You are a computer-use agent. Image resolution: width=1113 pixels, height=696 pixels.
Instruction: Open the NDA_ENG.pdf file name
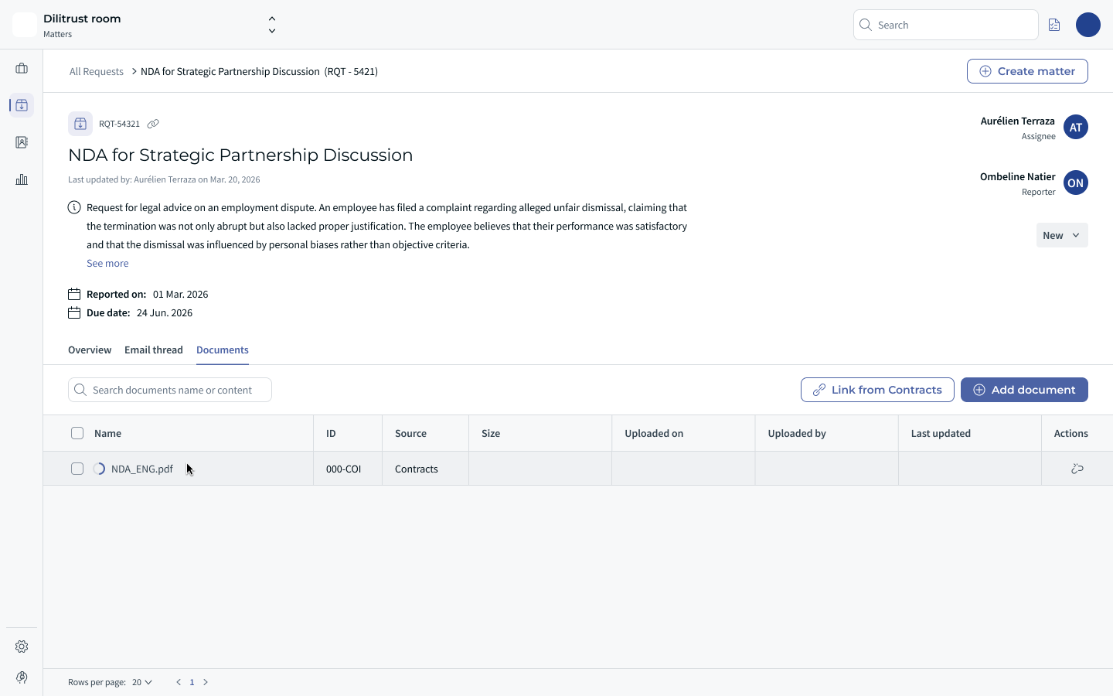[x=142, y=469]
